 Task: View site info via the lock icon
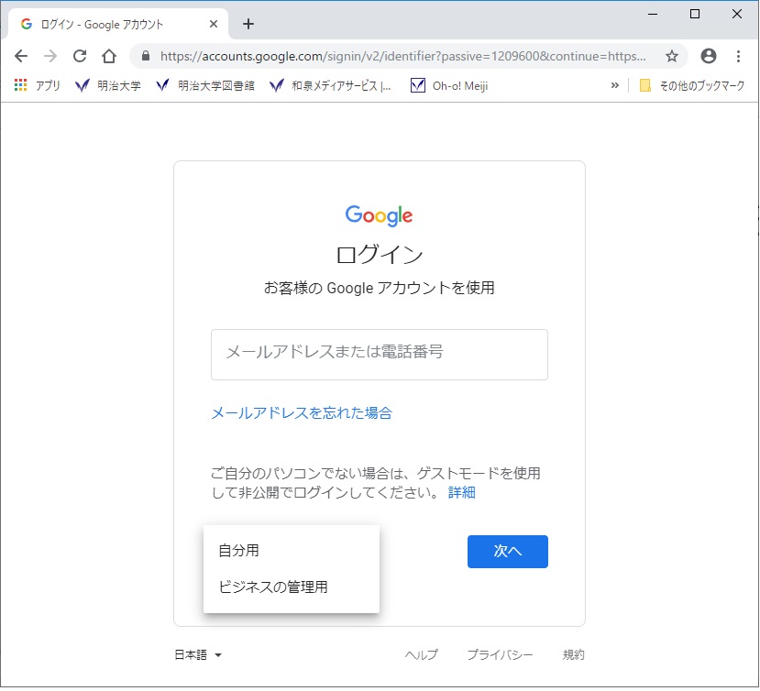pyautogui.click(x=146, y=56)
